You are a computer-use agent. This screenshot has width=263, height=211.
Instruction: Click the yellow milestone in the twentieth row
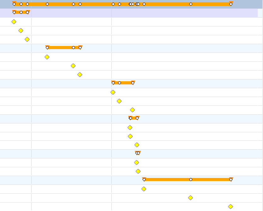click(138, 171)
